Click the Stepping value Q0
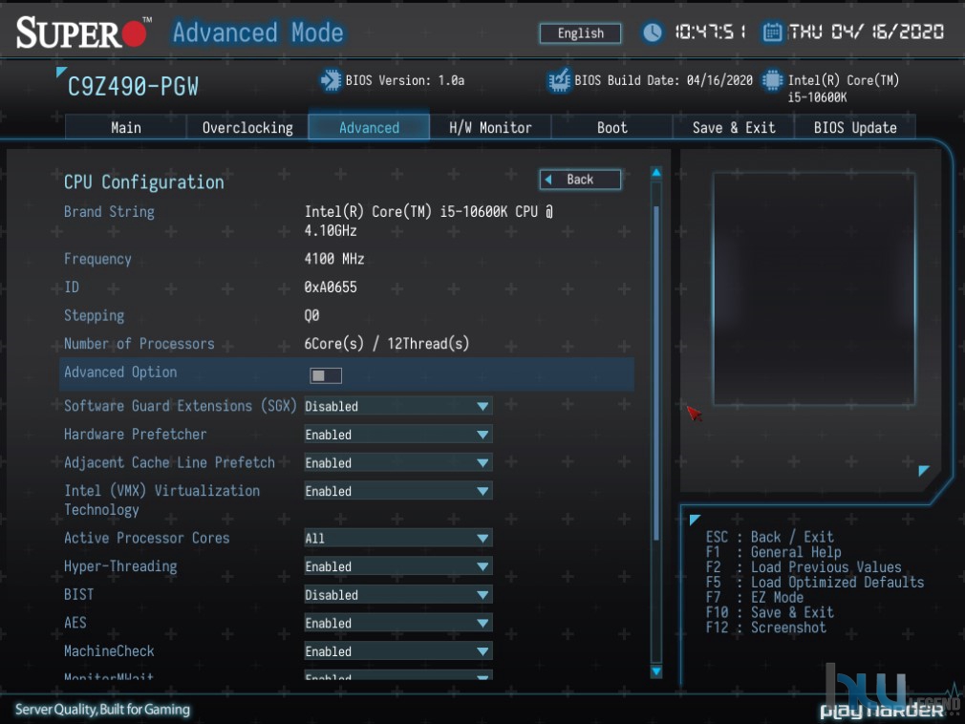The height and width of the screenshot is (724, 965). coord(311,315)
